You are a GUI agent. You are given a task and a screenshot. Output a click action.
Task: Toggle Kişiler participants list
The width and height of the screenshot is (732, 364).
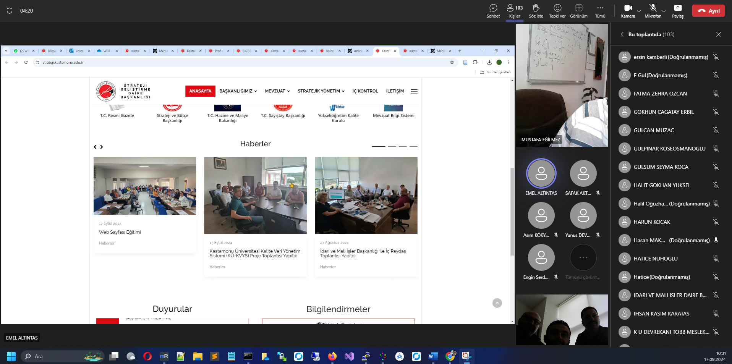pyautogui.click(x=514, y=11)
